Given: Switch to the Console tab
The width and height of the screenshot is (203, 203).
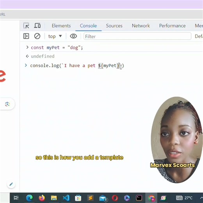Looking at the screenshot, I should pyautogui.click(x=88, y=26).
